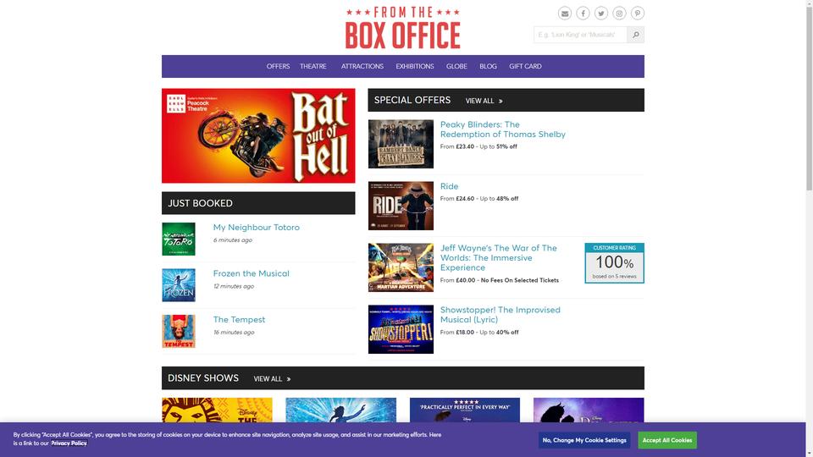This screenshot has height=457, width=813.
Task: Open the Facebook social icon
Action: coord(583,14)
